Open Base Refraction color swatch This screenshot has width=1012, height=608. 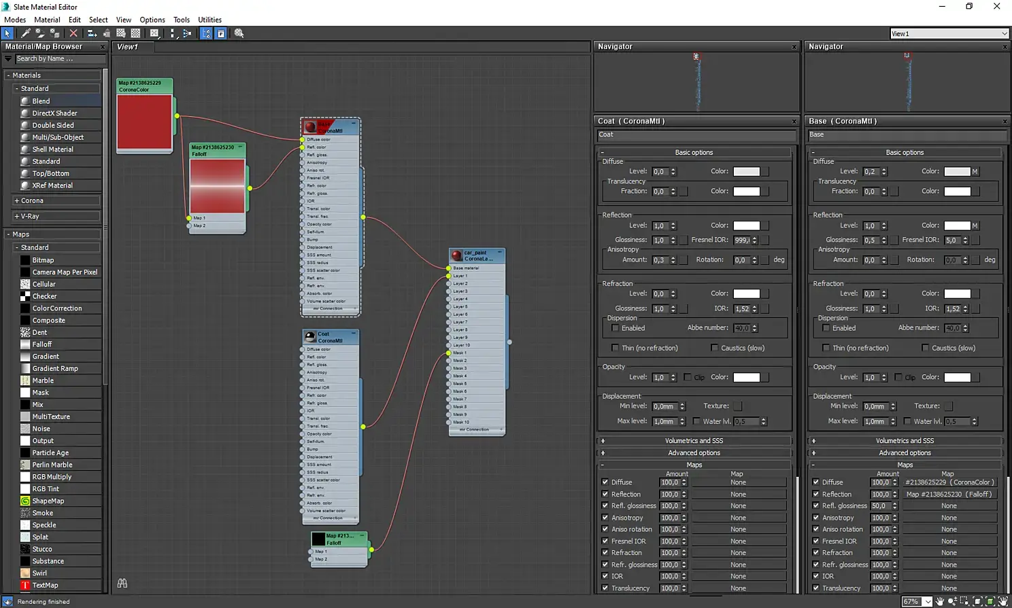[x=957, y=294]
